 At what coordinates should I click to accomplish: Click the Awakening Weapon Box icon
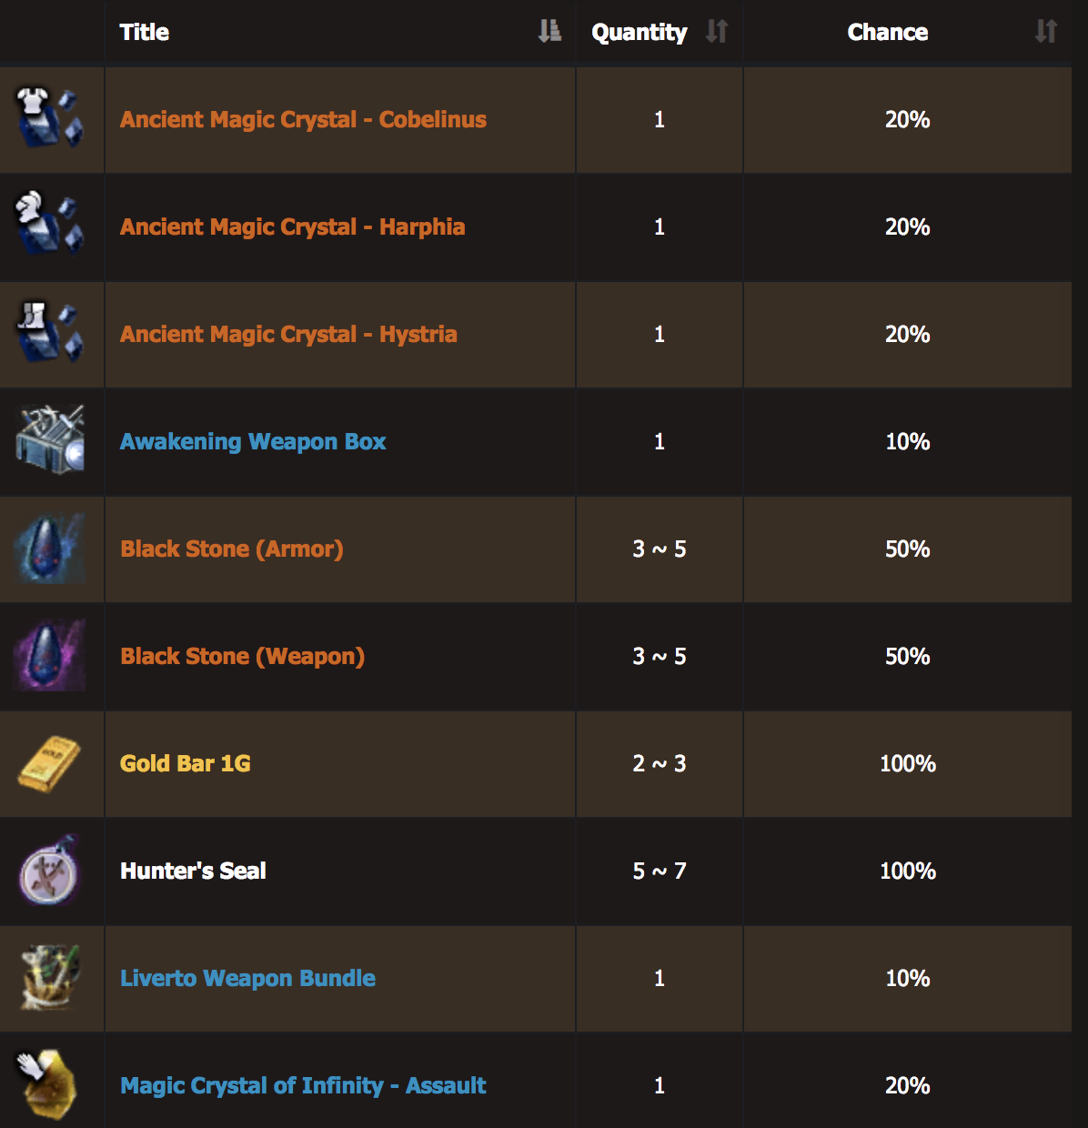50,440
